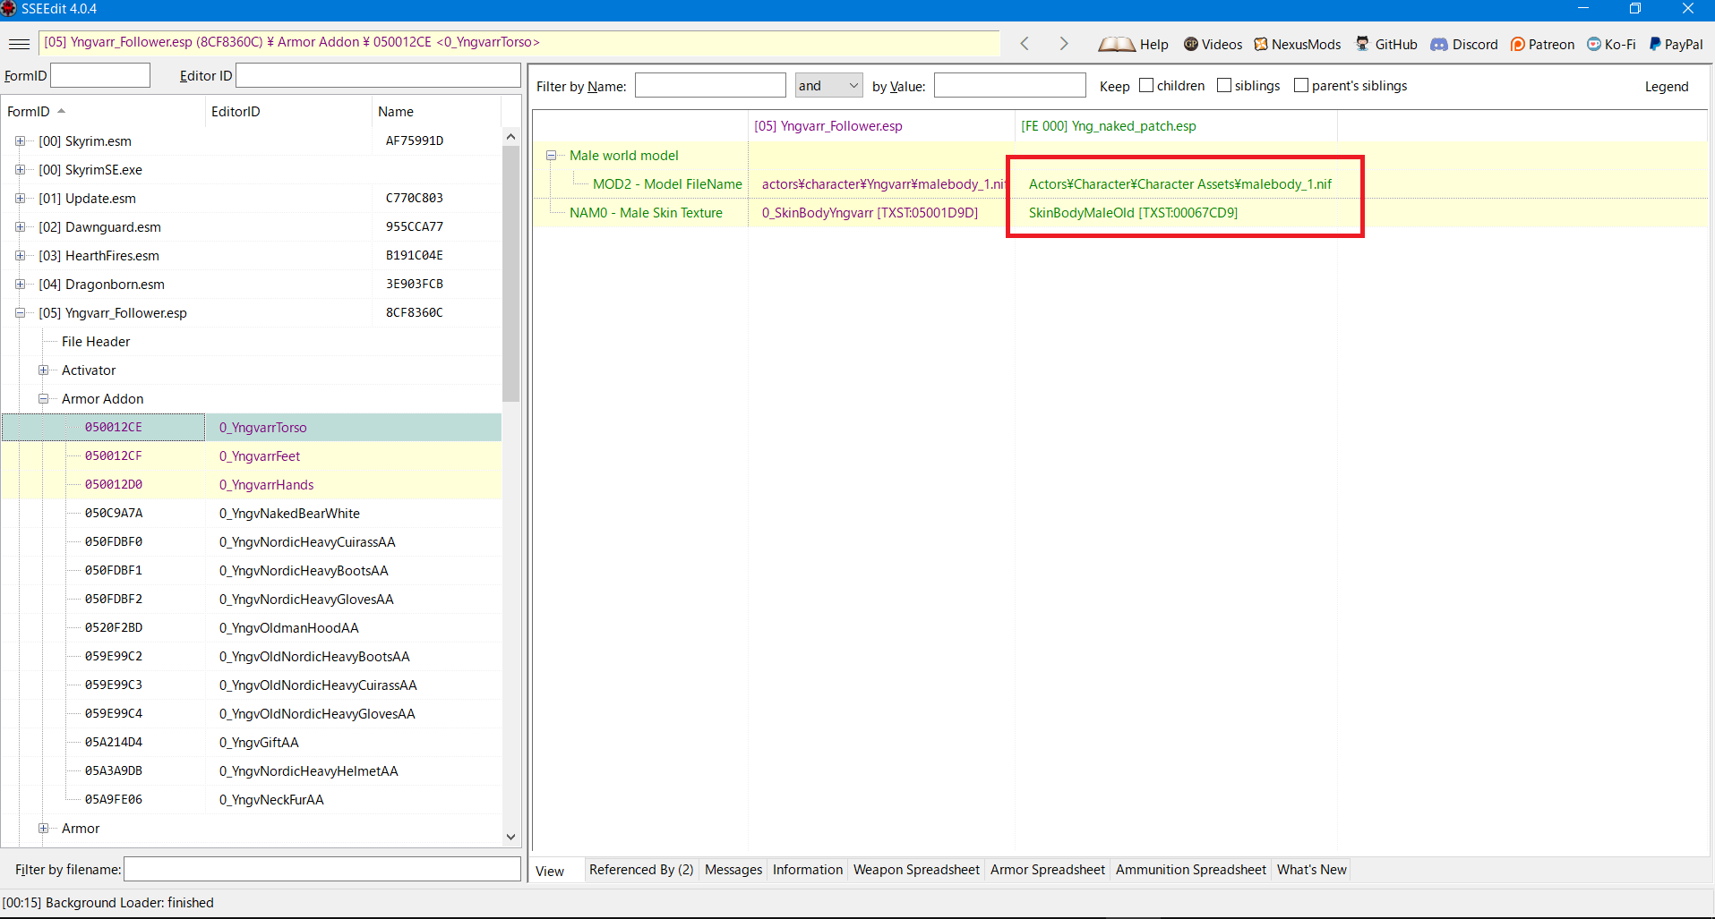The height and width of the screenshot is (919, 1715).
Task: Open Help book icon
Action: pyautogui.click(x=1116, y=44)
